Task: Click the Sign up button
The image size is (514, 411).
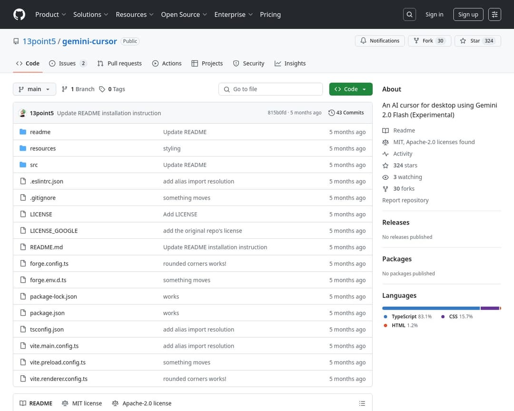Action: pyautogui.click(x=468, y=14)
